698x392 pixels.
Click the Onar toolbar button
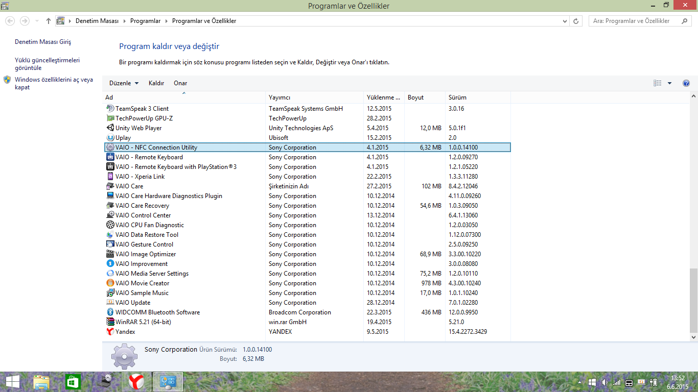click(x=180, y=83)
